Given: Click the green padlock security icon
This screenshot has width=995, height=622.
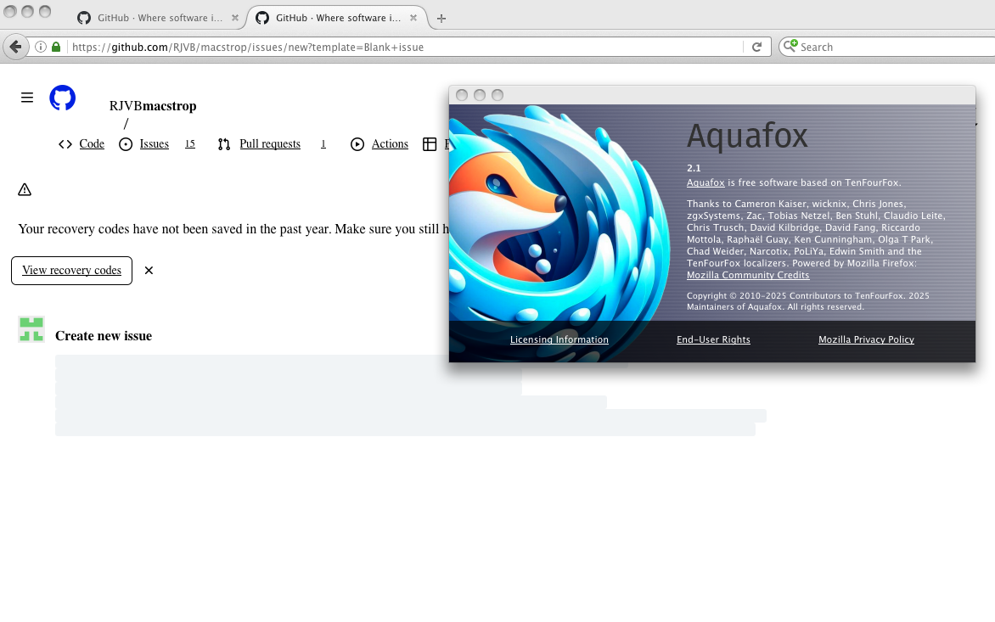Looking at the screenshot, I should tap(56, 47).
